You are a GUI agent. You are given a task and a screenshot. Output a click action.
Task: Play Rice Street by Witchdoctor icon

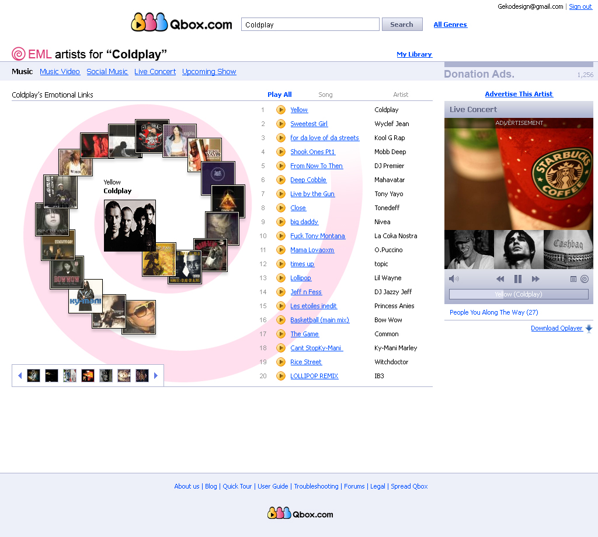click(x=281, y=362)
